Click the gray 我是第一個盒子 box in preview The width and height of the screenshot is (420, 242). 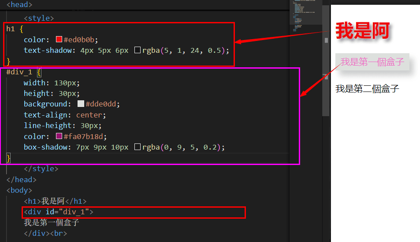(x=372, y=62)
